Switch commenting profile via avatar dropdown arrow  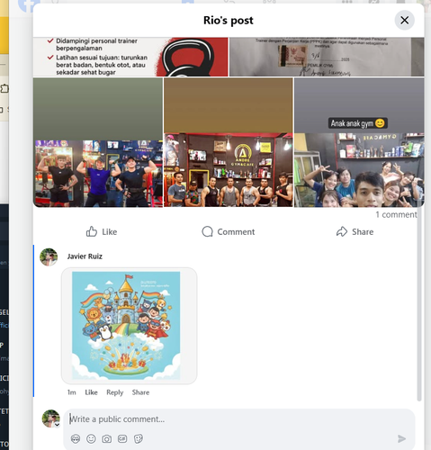click(57, 425)
